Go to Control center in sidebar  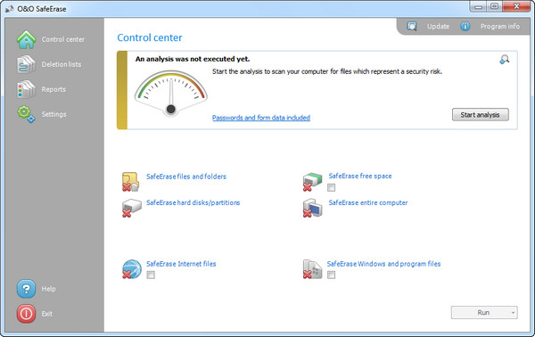click(x=63, y=39)
